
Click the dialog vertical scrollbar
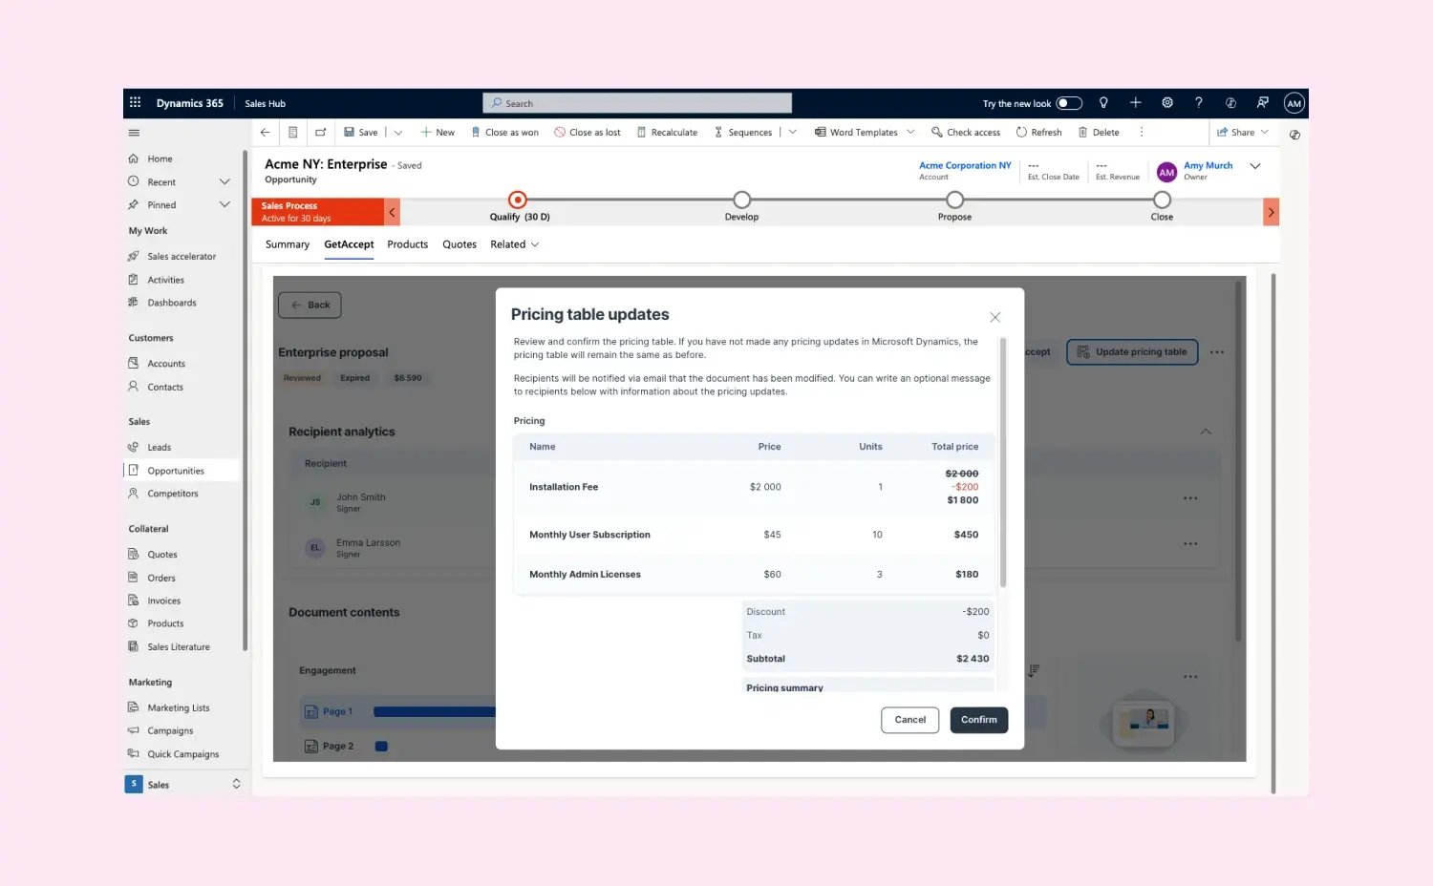tap(1003, 462)
